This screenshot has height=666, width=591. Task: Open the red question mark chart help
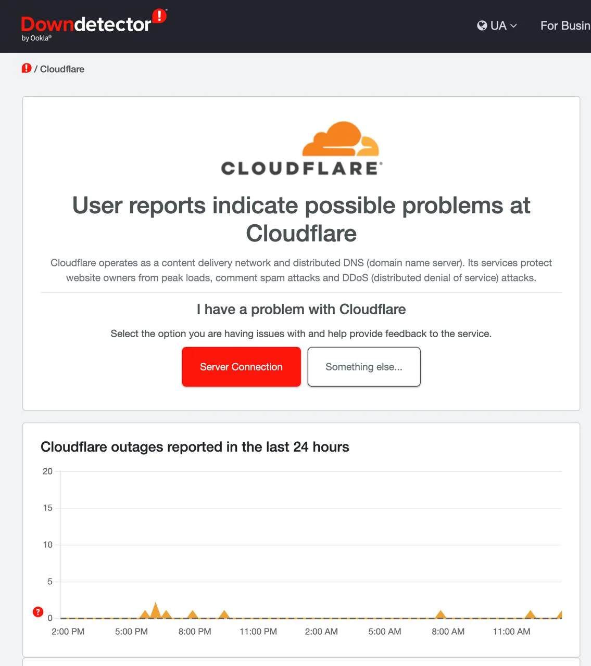(38, 612)
